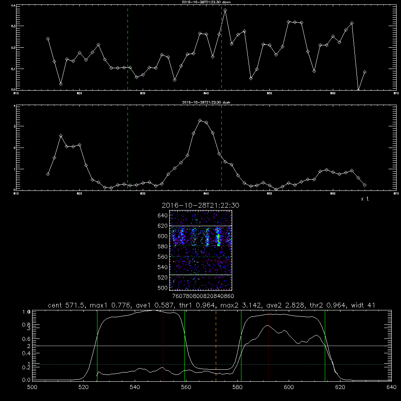Click the 'x t' axis label
This screenshot has width=401, height=401.
coord(365,199)
